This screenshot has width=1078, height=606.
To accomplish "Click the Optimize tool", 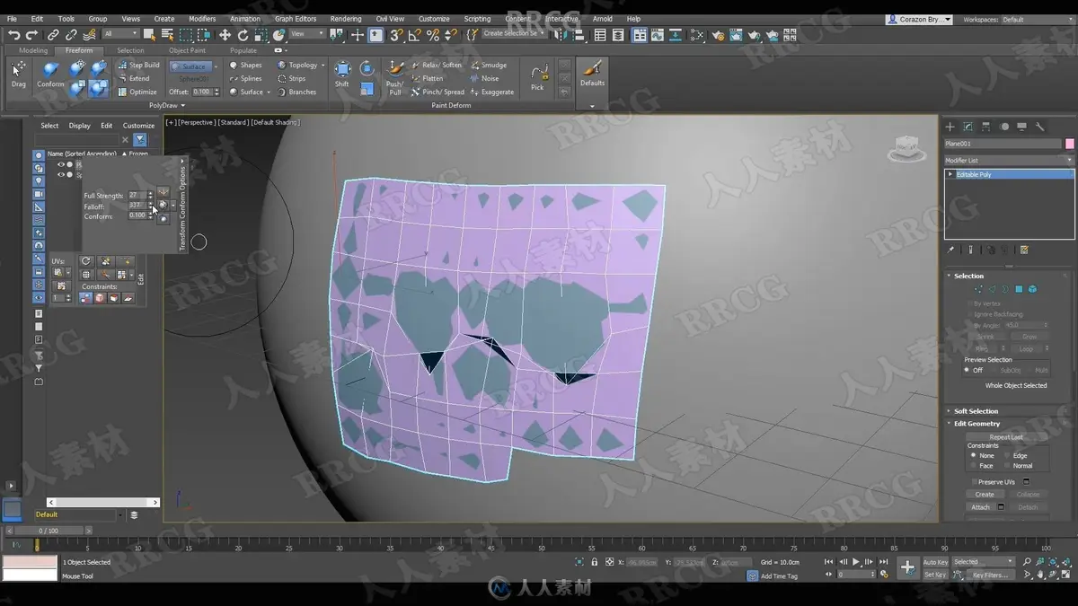I will pos(137,92).
